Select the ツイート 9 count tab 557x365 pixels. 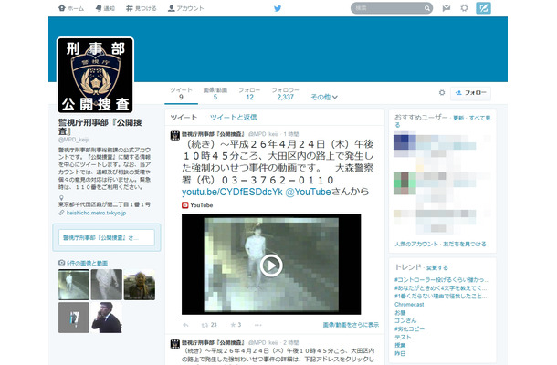[x=181, y=94]
